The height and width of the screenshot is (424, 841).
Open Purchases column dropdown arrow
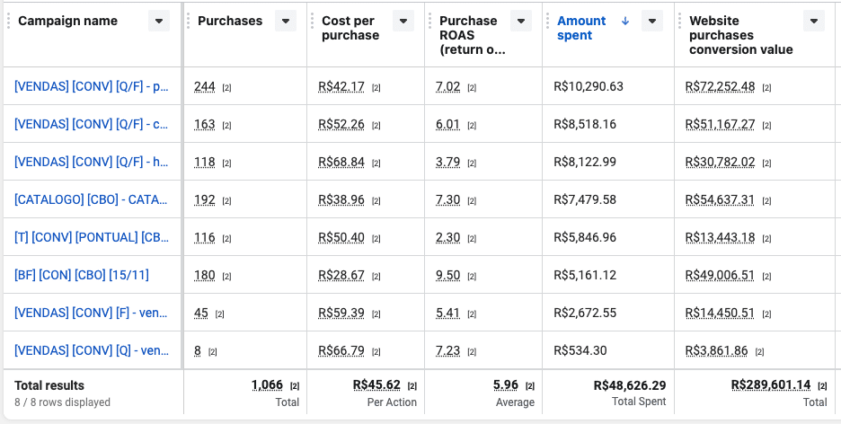(x=286, y=21)
